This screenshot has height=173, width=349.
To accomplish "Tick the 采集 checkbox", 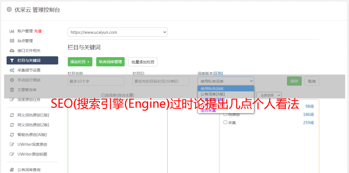I will 225,122.
